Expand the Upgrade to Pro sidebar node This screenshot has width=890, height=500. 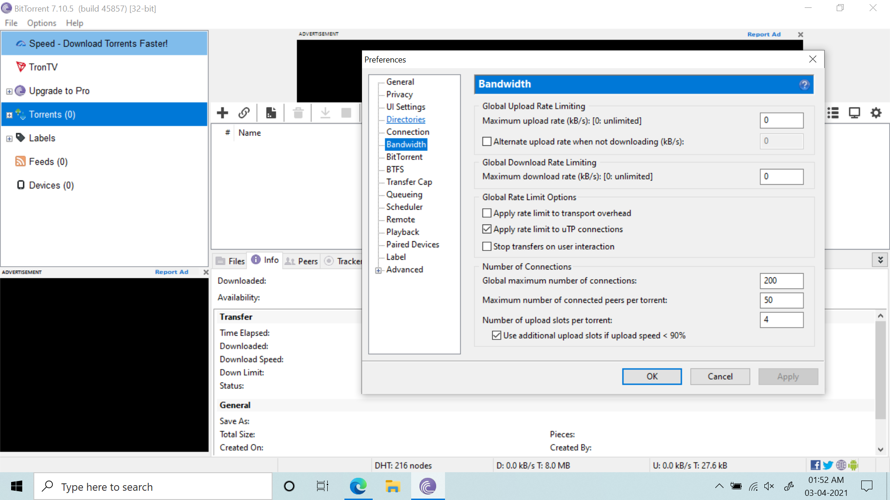click(x=9, y=92)
